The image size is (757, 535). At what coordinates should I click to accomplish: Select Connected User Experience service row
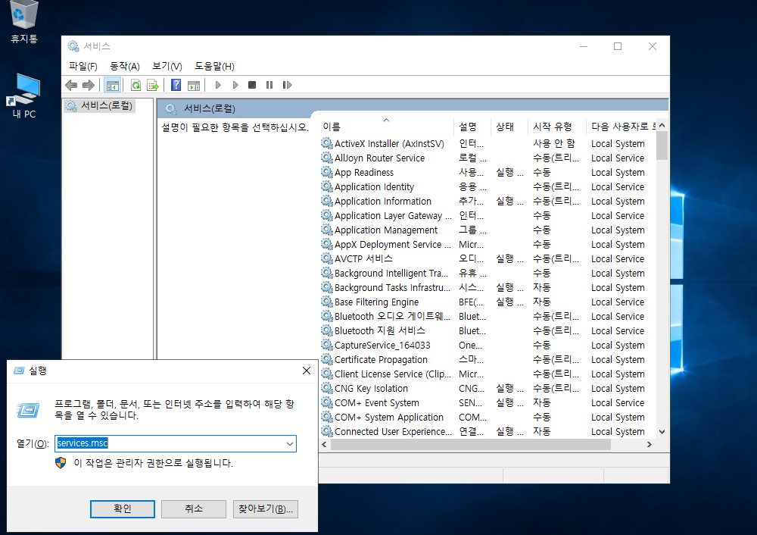tap(488, 432)
